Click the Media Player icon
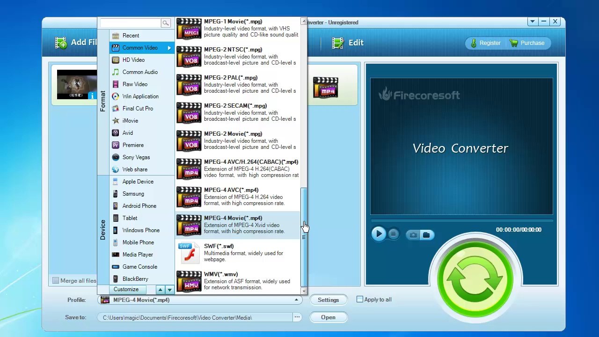Image resolution: width=599 pixels, height=337 pixels. click(116, 255)
